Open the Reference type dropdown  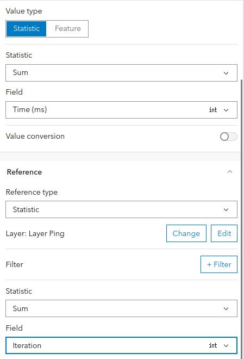point(121,209)
